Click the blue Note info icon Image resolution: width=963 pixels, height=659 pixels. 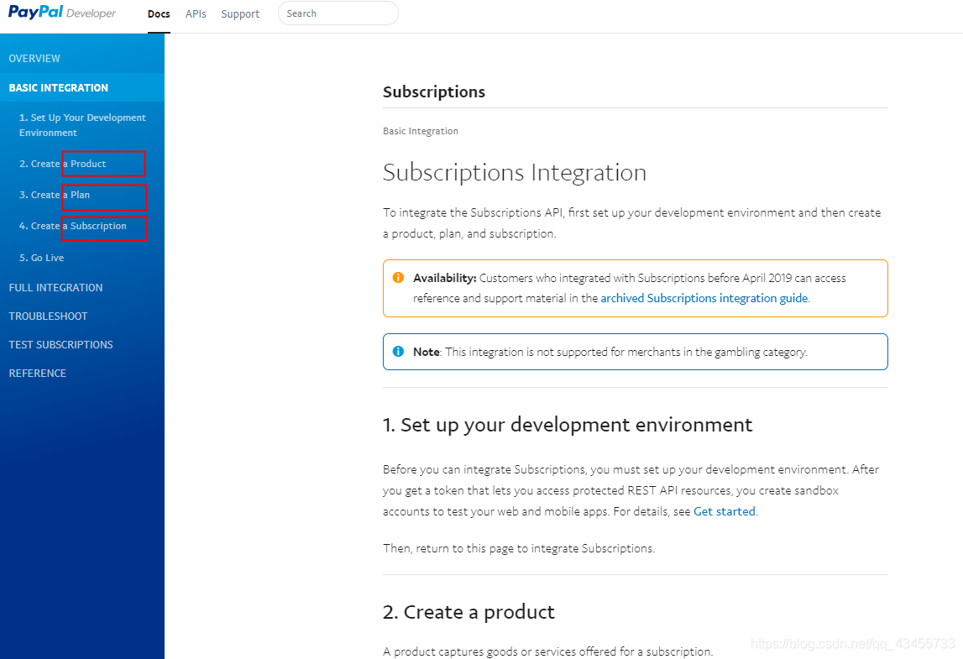[x=398, y=351]
